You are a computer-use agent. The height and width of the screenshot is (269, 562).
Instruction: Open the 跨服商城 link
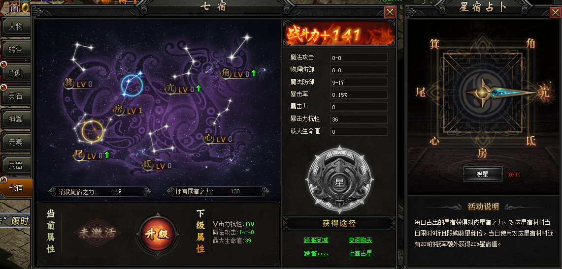pos(316,240)
